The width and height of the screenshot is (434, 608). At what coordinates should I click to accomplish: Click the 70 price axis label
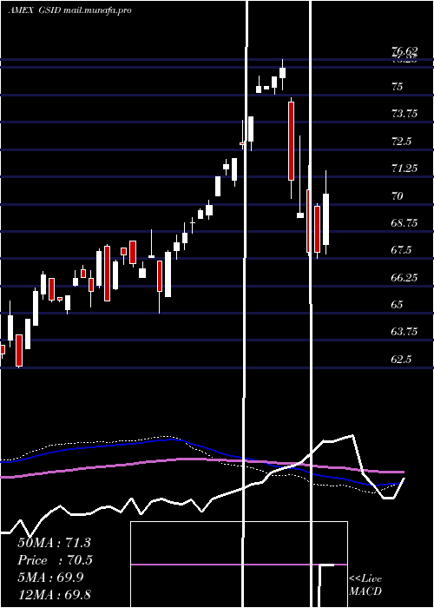pyautogui.click(x=398, y=195)
